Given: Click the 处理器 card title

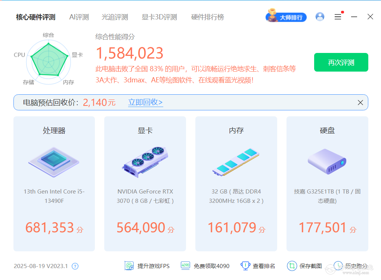Looking at the screenshot, I should pos(54,130).
